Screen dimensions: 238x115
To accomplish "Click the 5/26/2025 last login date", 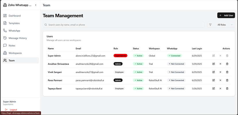I will tap(197, 88).
